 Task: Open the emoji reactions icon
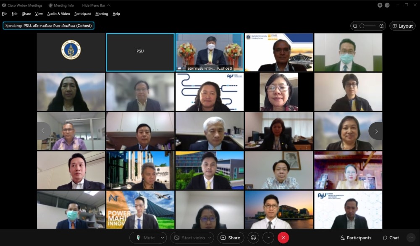[x=253, y=238]
